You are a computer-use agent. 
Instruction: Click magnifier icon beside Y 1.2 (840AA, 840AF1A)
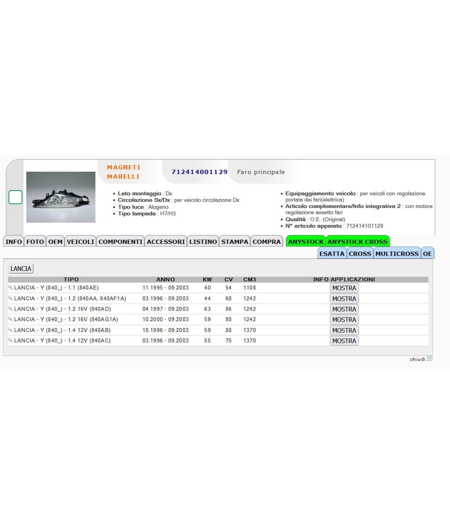tap(10, 298)
